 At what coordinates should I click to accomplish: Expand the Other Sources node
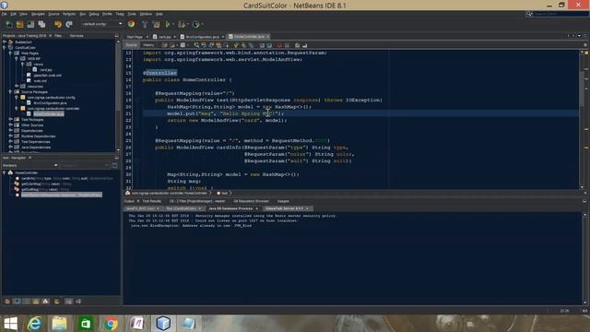pos(10,125)
